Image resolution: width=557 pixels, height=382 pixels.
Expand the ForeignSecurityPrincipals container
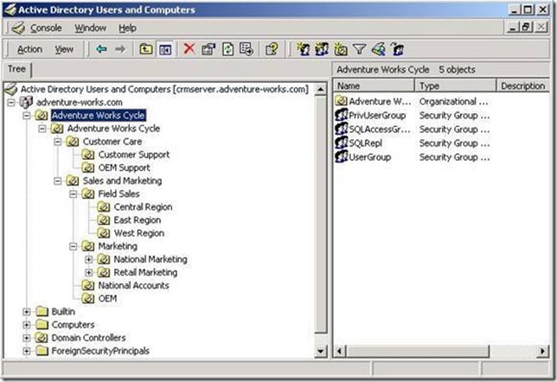[27, 351]
